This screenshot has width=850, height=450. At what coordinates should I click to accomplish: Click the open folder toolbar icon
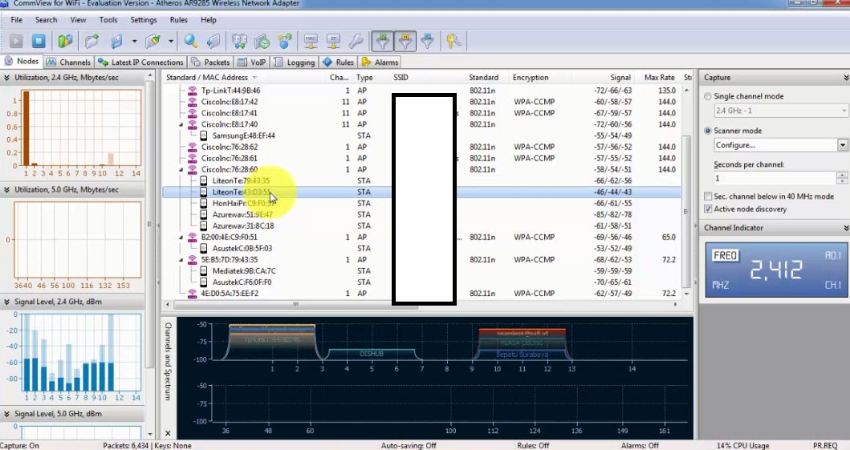(92, 40)
